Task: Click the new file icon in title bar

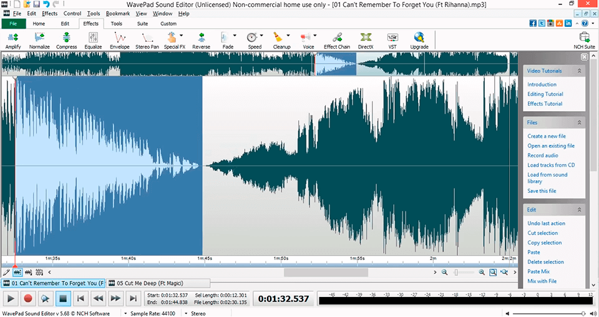Action: pyautogui.click(x=17, y=4)
